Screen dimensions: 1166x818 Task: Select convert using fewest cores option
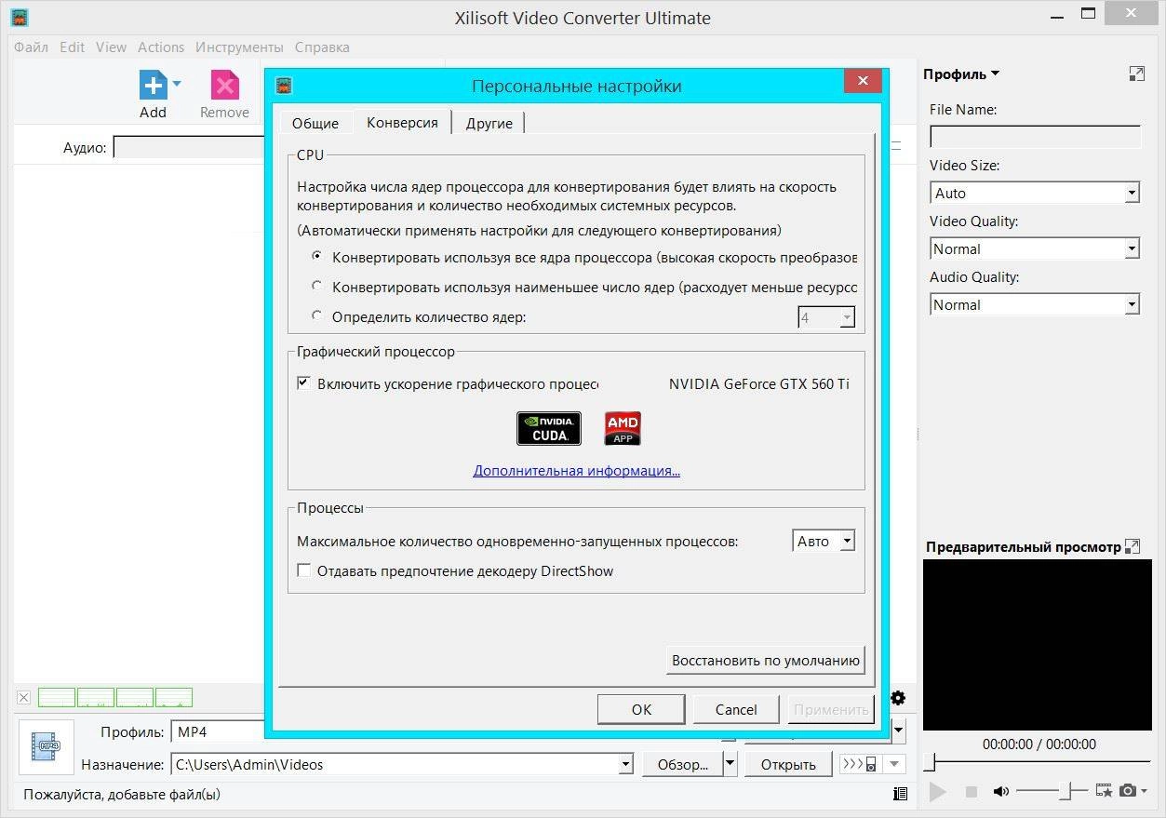(x=317, y=286)
